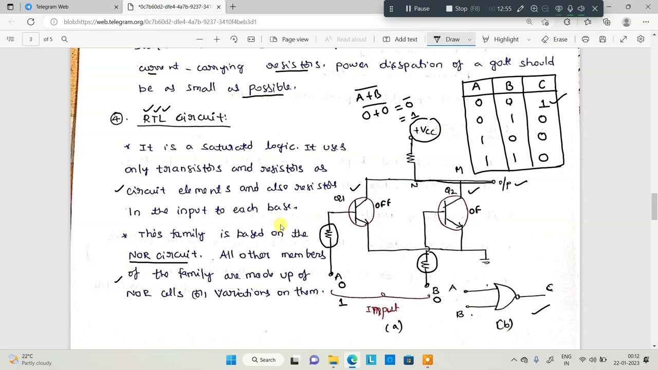Click the recorder zoom out magnifier
This screenshot has height=370, width=658.
click(545, 8)
